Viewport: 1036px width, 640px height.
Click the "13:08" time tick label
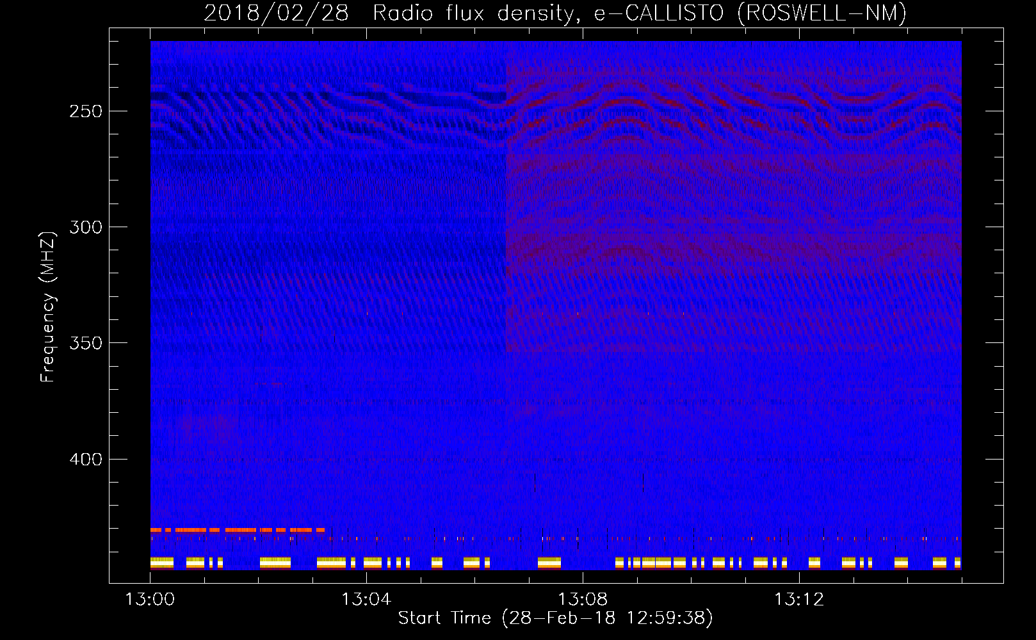tap(583, 600)
